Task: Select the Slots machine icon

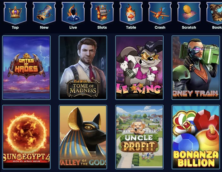Action: click(102, 13)
